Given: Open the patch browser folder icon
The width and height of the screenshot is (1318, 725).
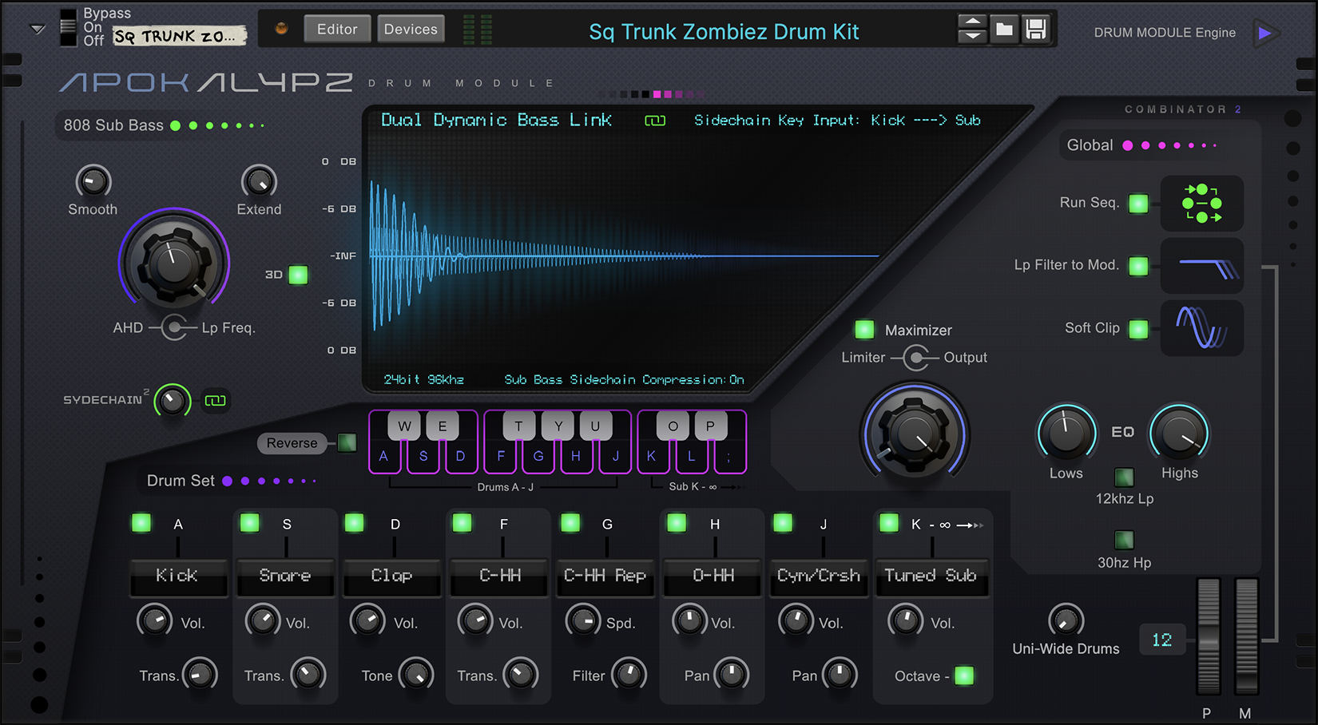Looking at the screenshot, I should pos(1004,28).
